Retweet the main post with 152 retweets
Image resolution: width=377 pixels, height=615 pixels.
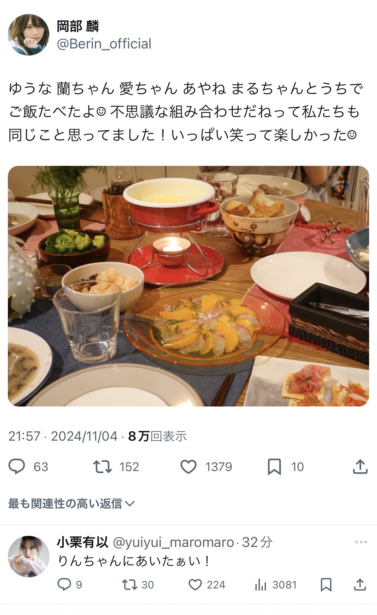pos(103,466)
